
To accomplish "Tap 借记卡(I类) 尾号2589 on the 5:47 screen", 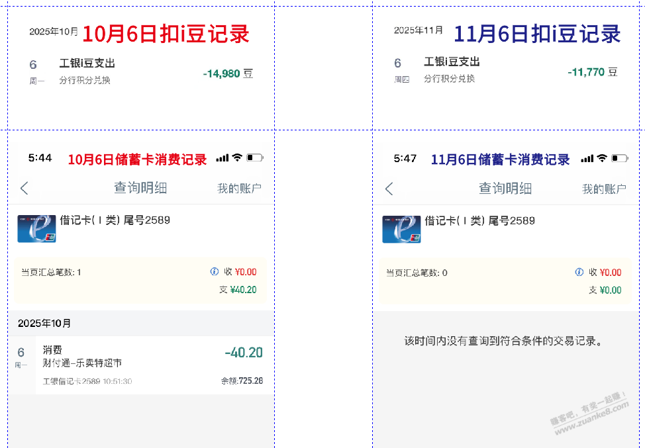I will point(479,220).
